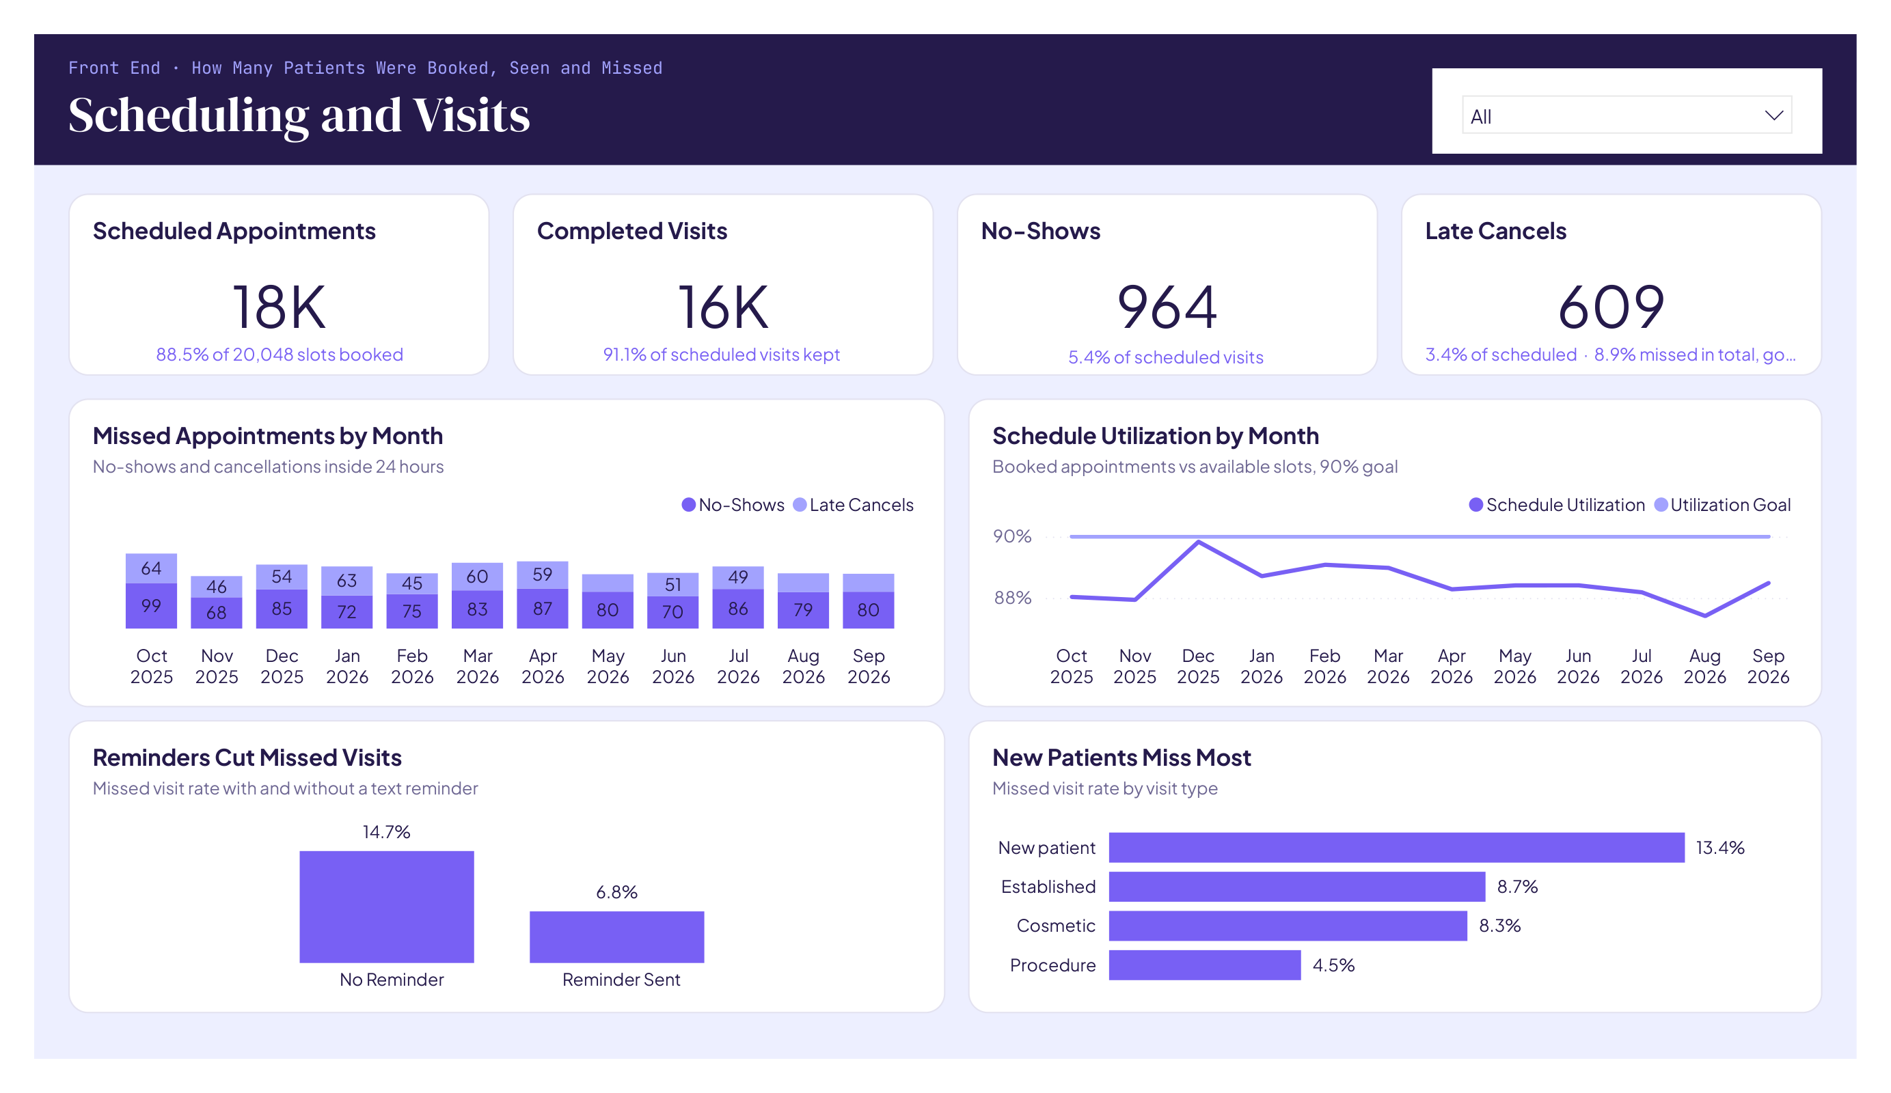1891x1093 pixels.
Task: Click Feb 2026 no-shows bar 75
Action: click(x=412, y=611)
